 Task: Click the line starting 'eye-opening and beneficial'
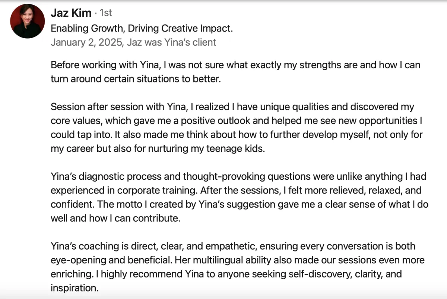click(x=238, y=260)
